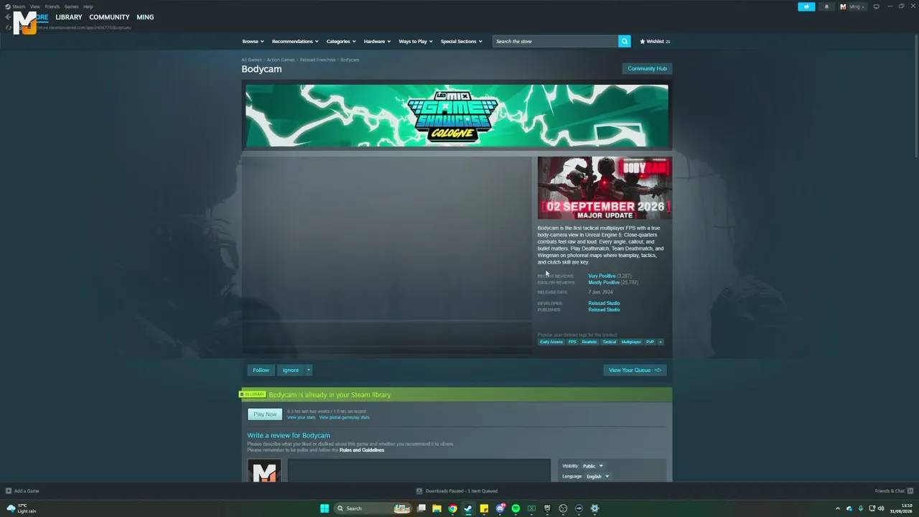Open the Games menu
Viewport: 919px width, 517px height.
click(x=71, y=6)
